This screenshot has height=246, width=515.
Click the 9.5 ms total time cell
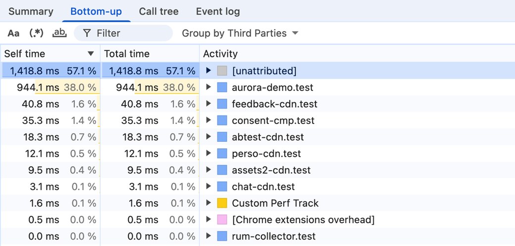click(150, 170)
